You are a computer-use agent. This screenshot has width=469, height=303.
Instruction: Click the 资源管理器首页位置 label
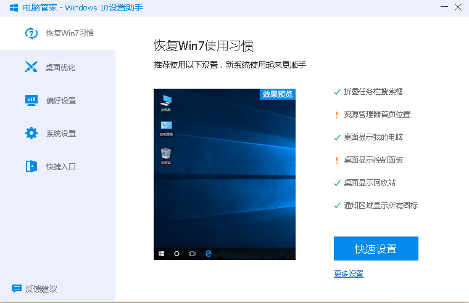pyautogui.click(x=377, y=115)
